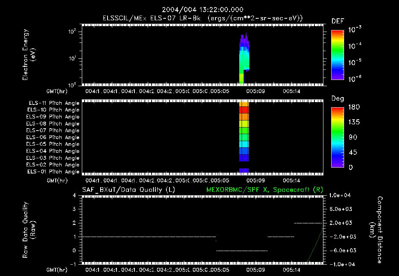Select the SAF_BXuT/Data Quality (L) legend
The image size is (399, 276).
click(x=129, y=190)
